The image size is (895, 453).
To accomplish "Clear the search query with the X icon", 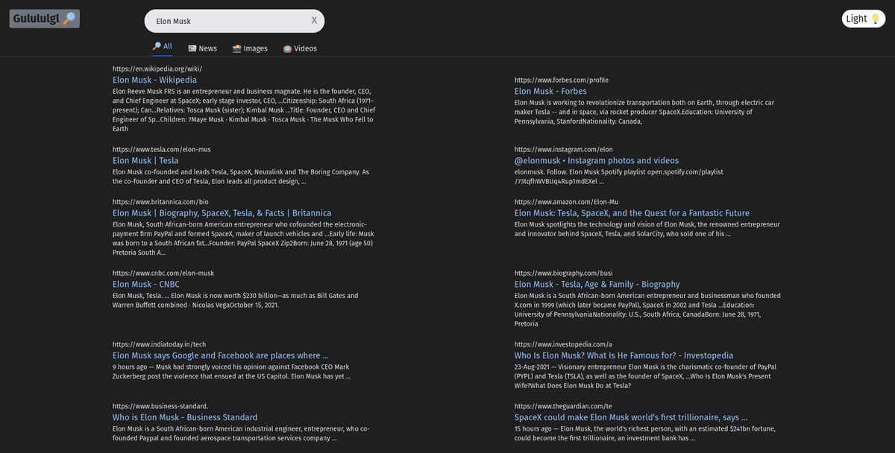I will click(x=313, y=20).
